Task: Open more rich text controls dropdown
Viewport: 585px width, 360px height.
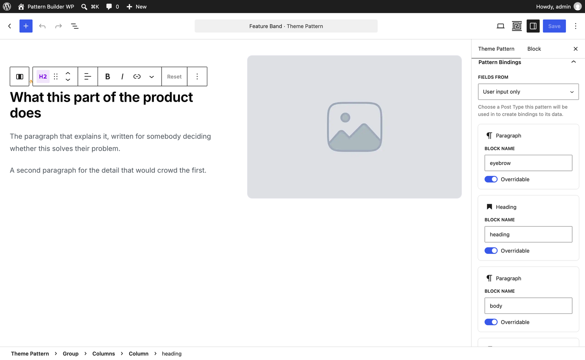Action: tap(151, 76)
